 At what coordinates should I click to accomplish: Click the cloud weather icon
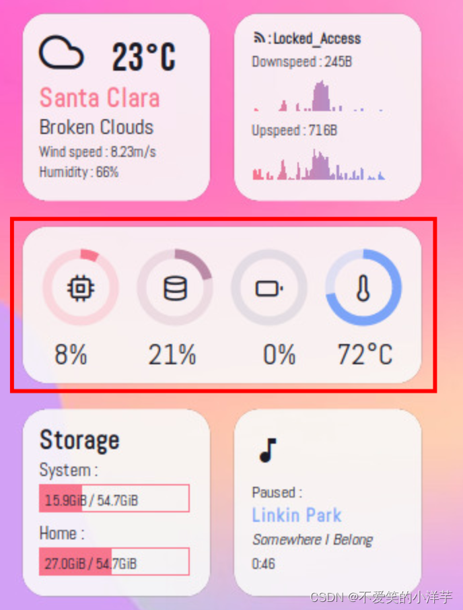click(61, 53)
